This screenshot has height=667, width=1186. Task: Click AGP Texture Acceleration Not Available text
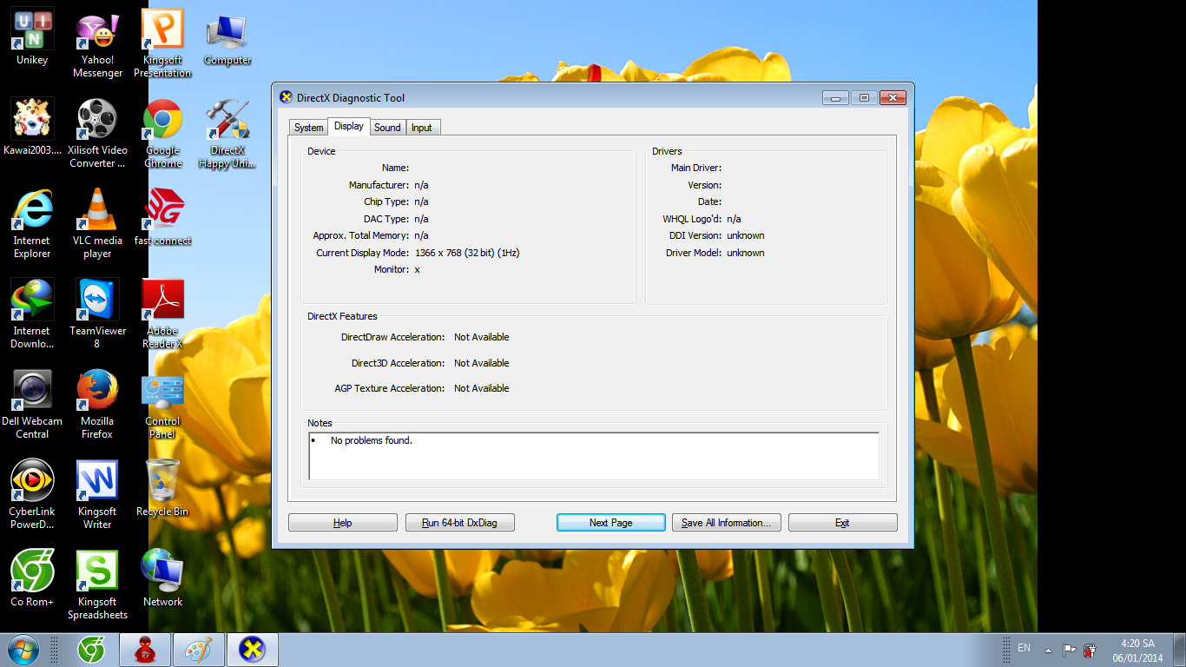[x=482, y=388]
